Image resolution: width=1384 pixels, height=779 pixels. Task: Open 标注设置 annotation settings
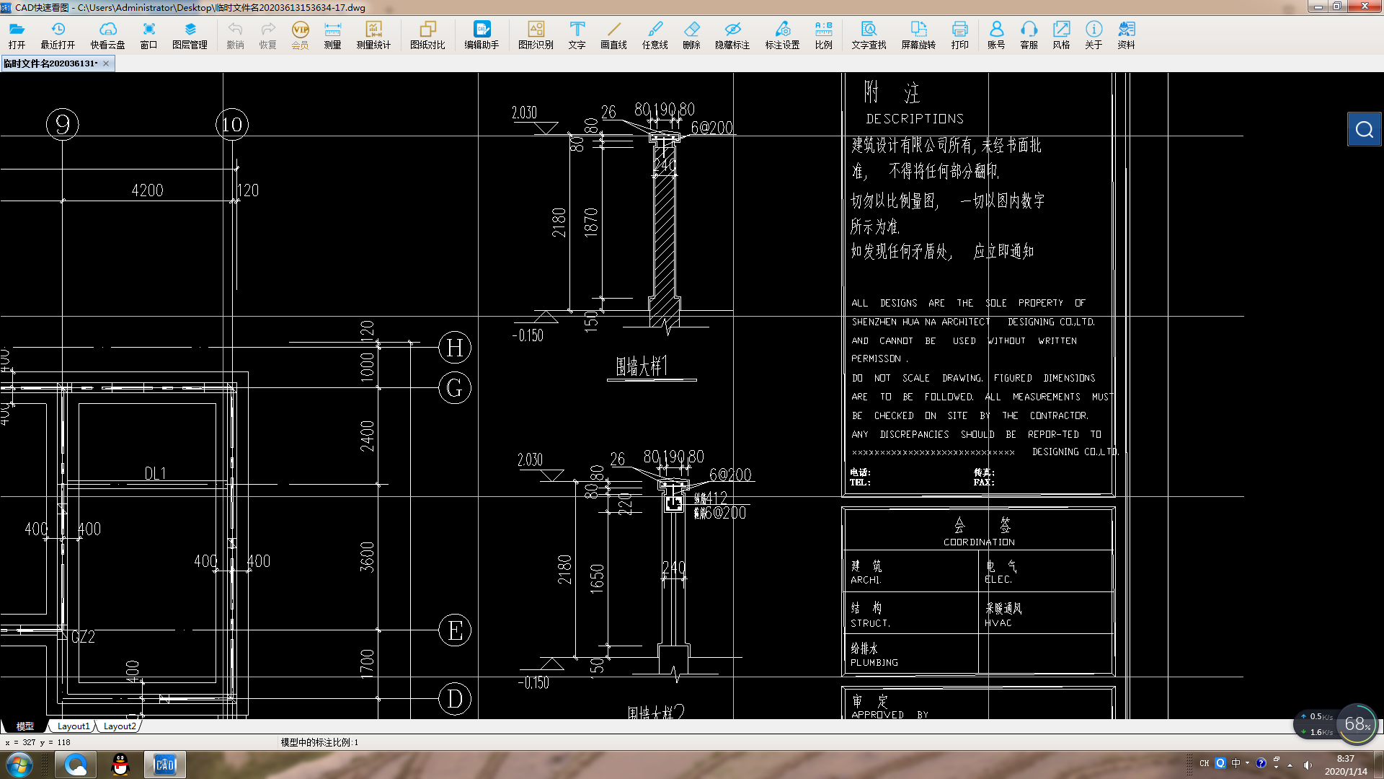782,35
